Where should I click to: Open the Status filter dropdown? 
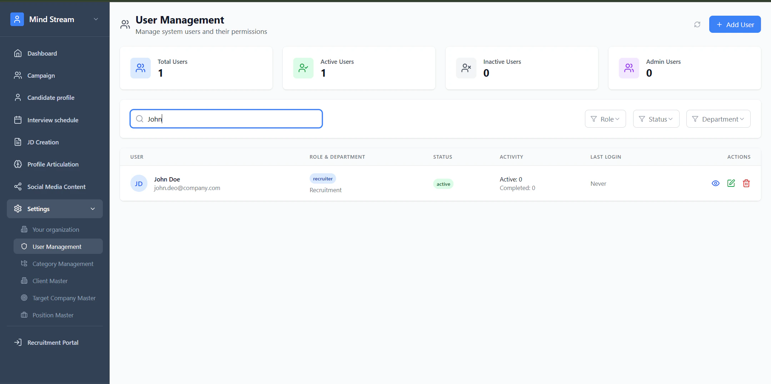[x=656, y=119]
